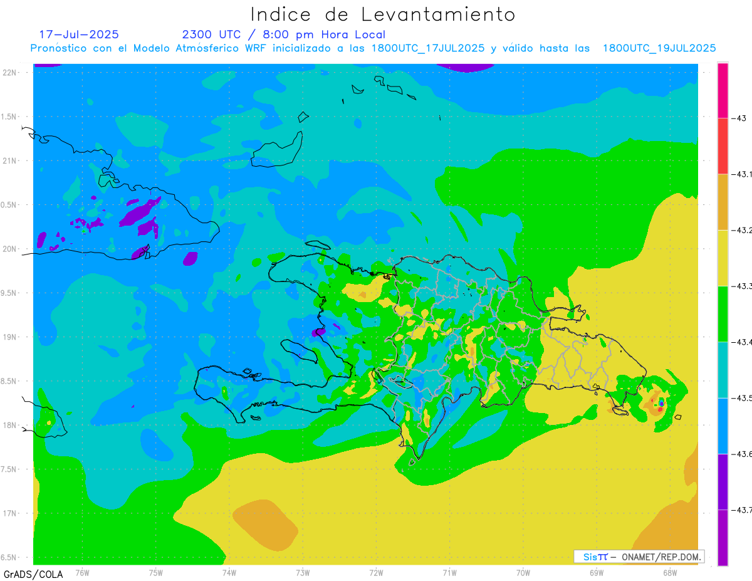Select the '17-Jul-2025' date label
752x581 pixels.
[79, 34]
